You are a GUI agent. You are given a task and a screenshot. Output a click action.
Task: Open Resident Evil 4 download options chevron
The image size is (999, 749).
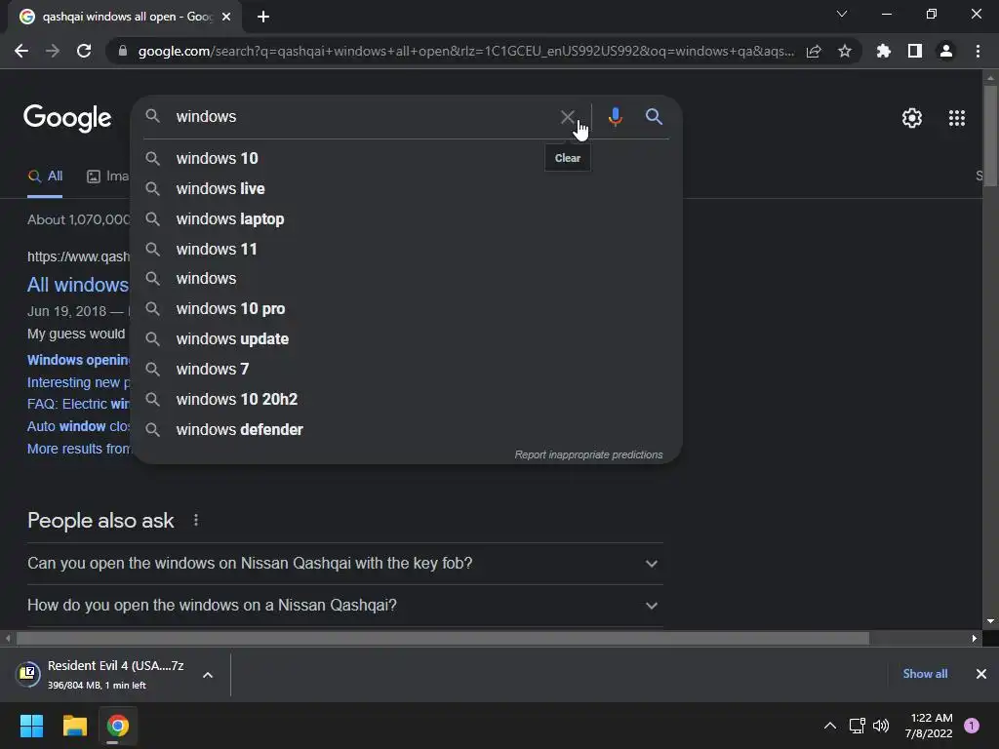[x=208, y=675]
